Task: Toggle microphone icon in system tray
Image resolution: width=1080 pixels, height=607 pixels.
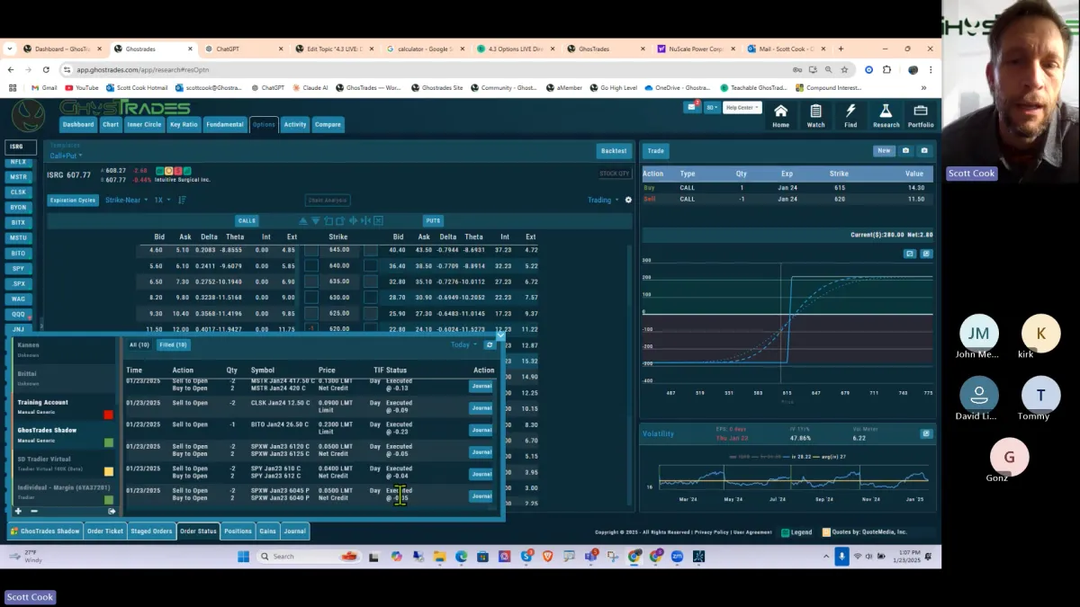Action: click(842, 557)
